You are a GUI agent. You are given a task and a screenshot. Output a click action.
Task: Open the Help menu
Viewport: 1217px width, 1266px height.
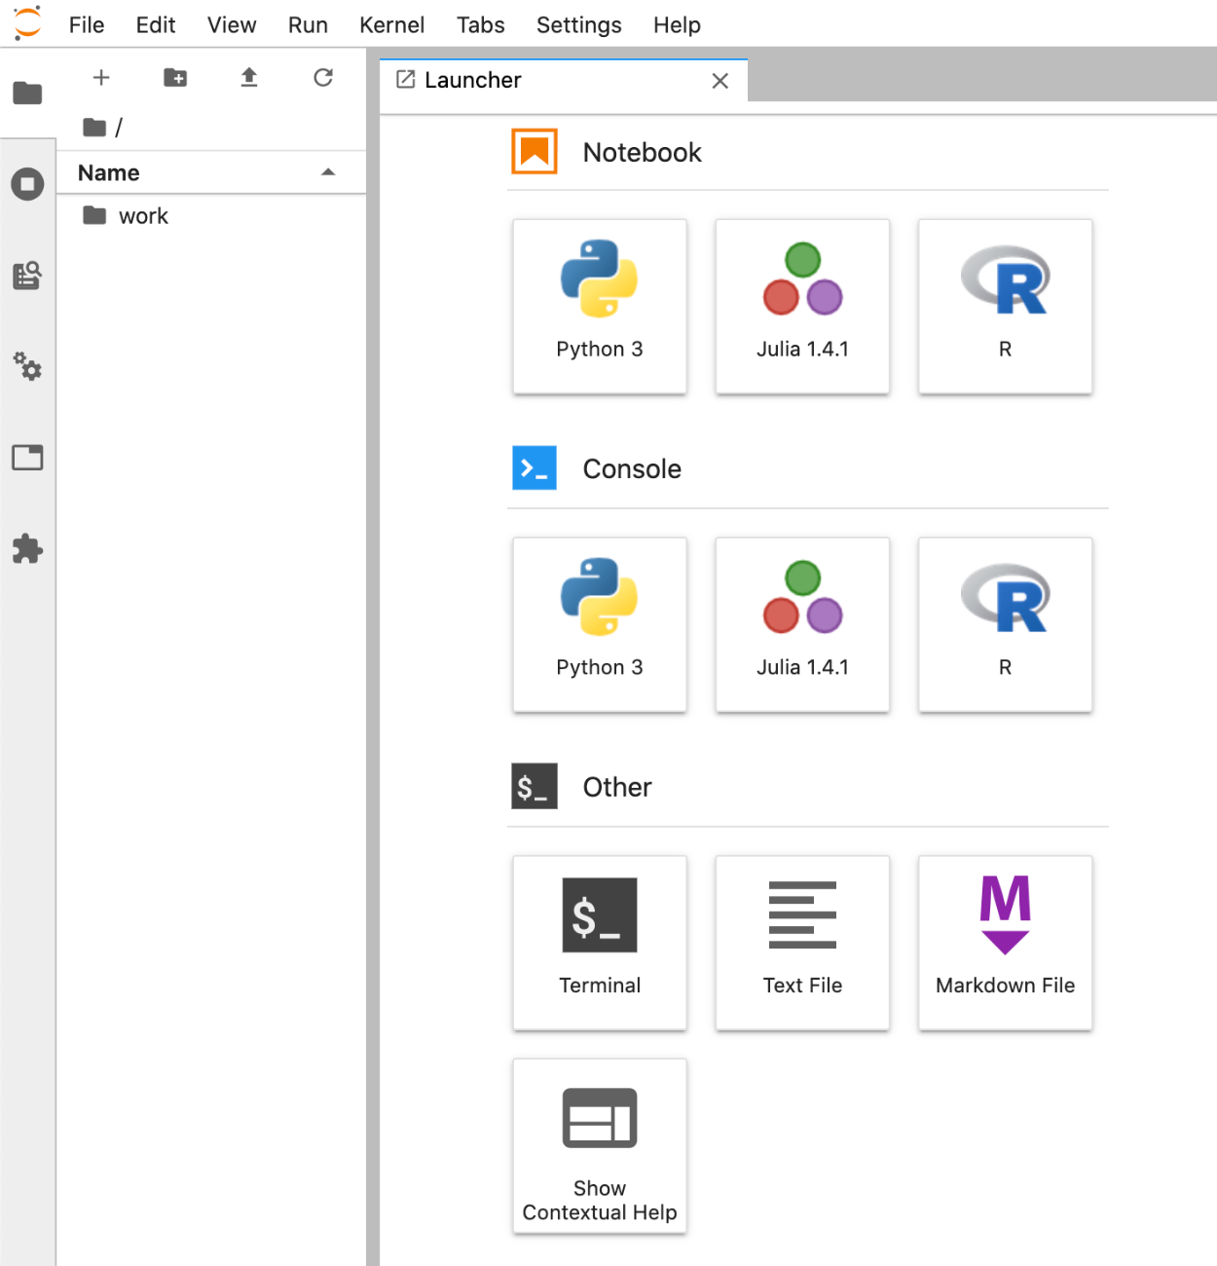[677, 25]
